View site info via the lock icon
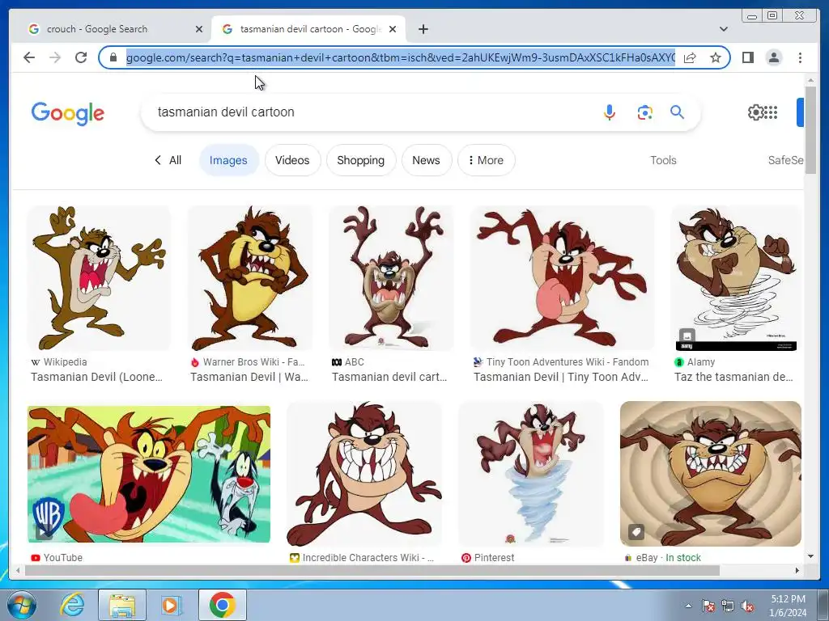 (x=113, y=57)
